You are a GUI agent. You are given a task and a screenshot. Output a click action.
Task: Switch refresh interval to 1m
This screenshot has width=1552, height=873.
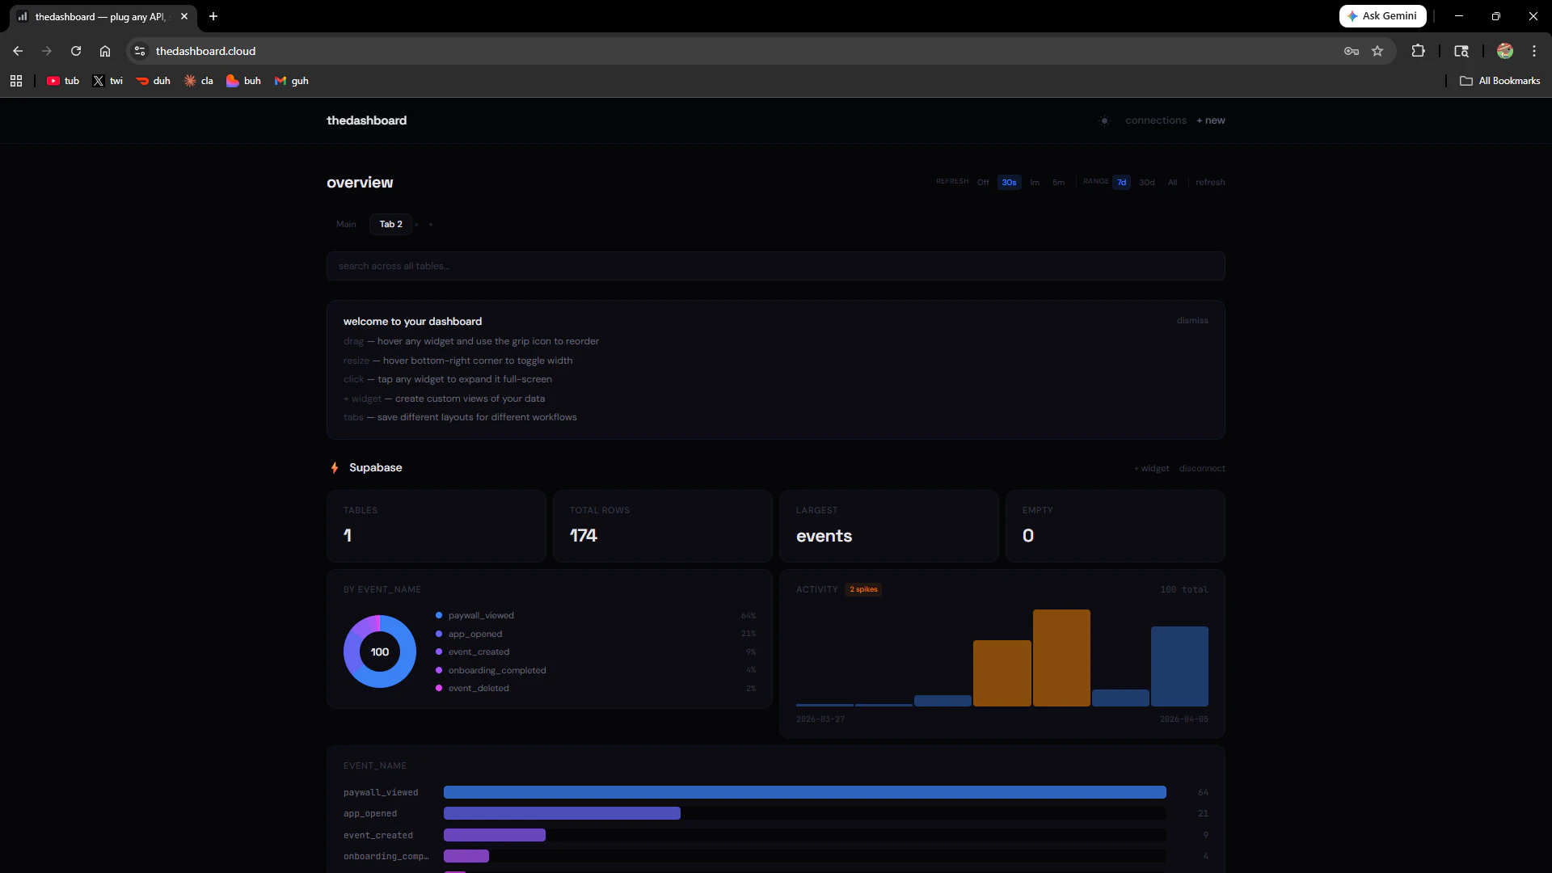tap(1034, 182)
